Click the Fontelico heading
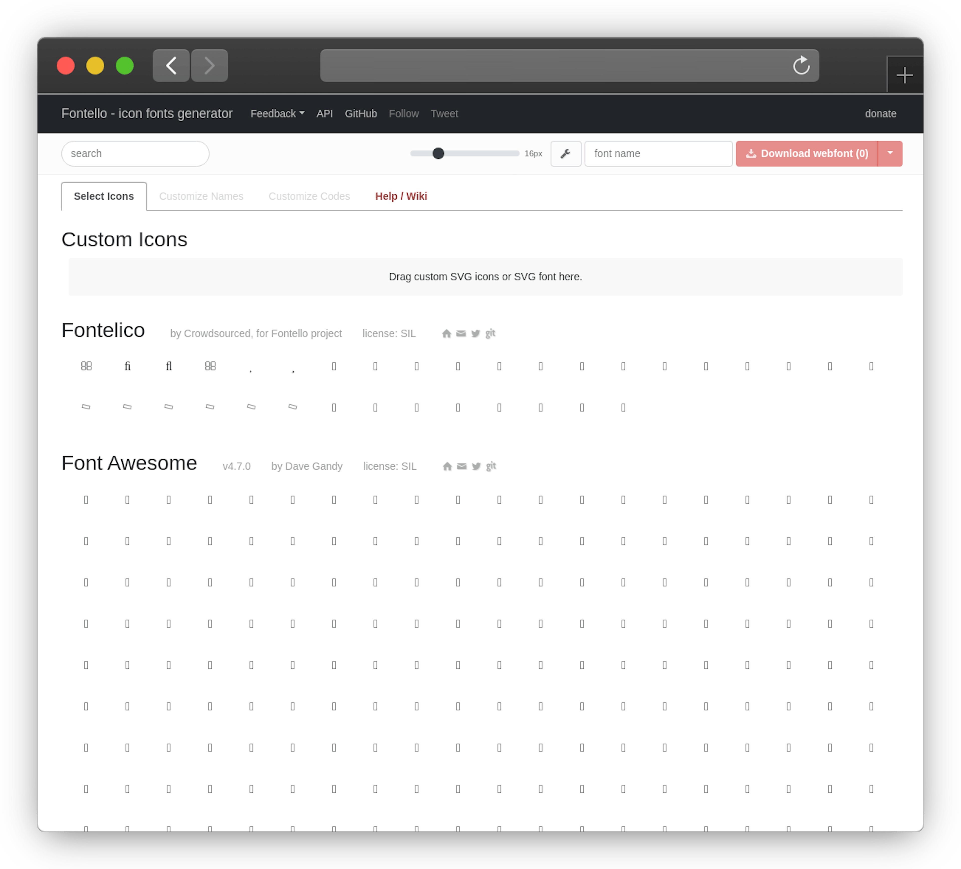 (x=103, y=330)
